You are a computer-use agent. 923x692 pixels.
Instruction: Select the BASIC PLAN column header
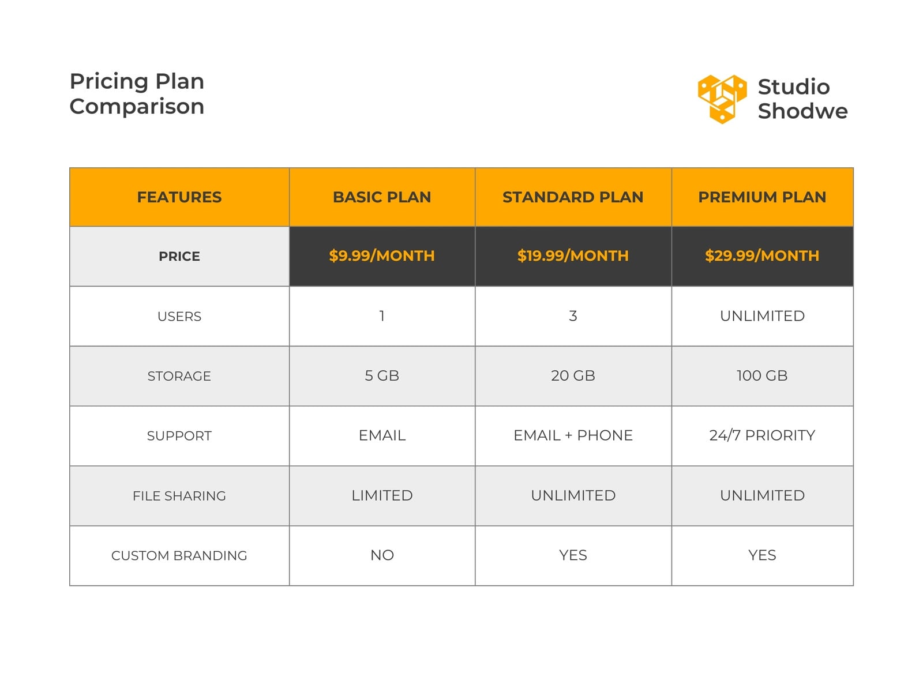pyautogui.click(x=382, y=197)
